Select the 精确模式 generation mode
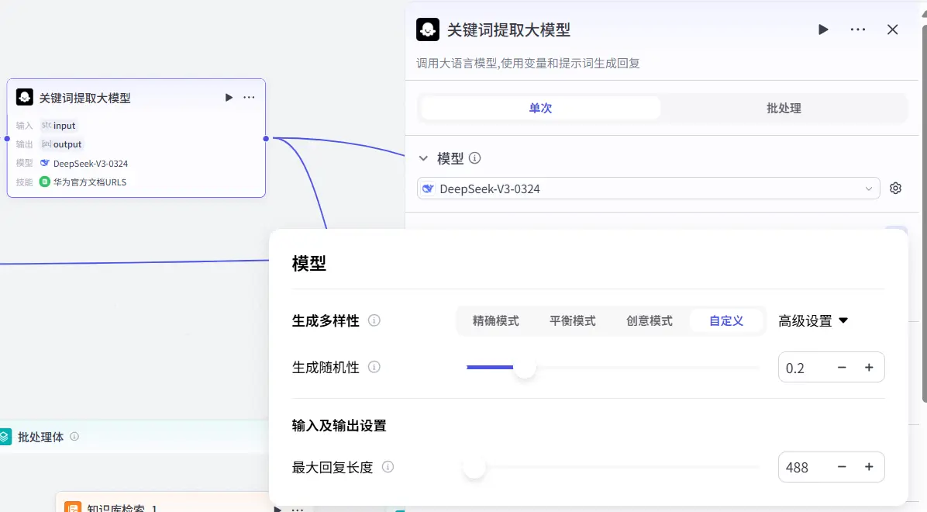The image size is (927, 512). 496,320
